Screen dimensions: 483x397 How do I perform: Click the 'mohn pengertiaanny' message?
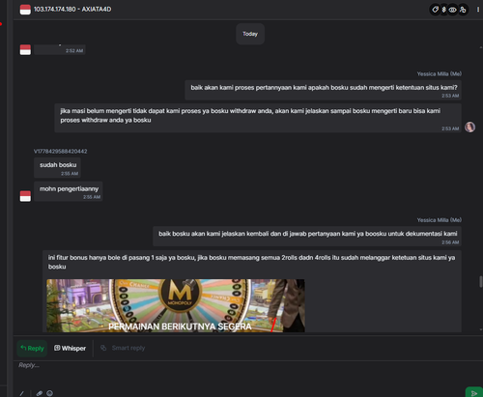69,191
